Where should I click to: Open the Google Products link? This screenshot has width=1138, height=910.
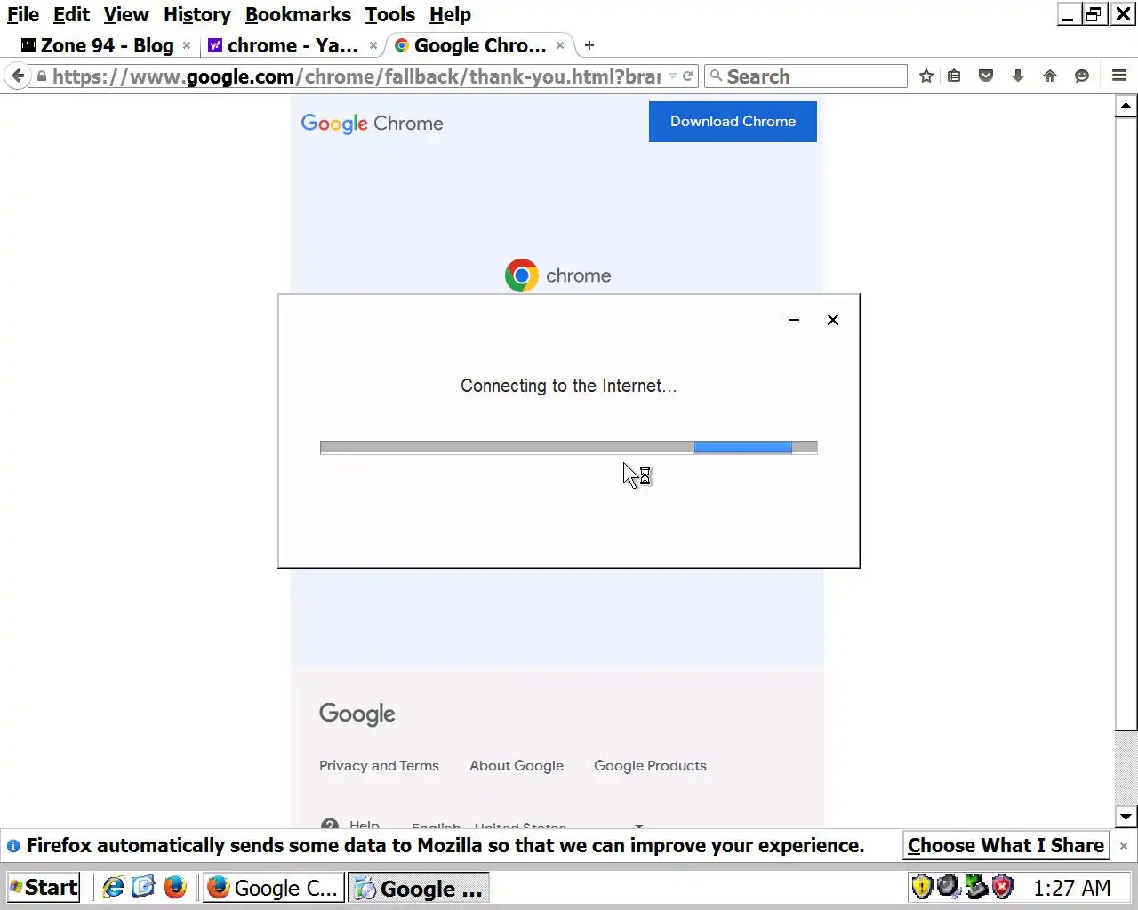tap(650, 766)
